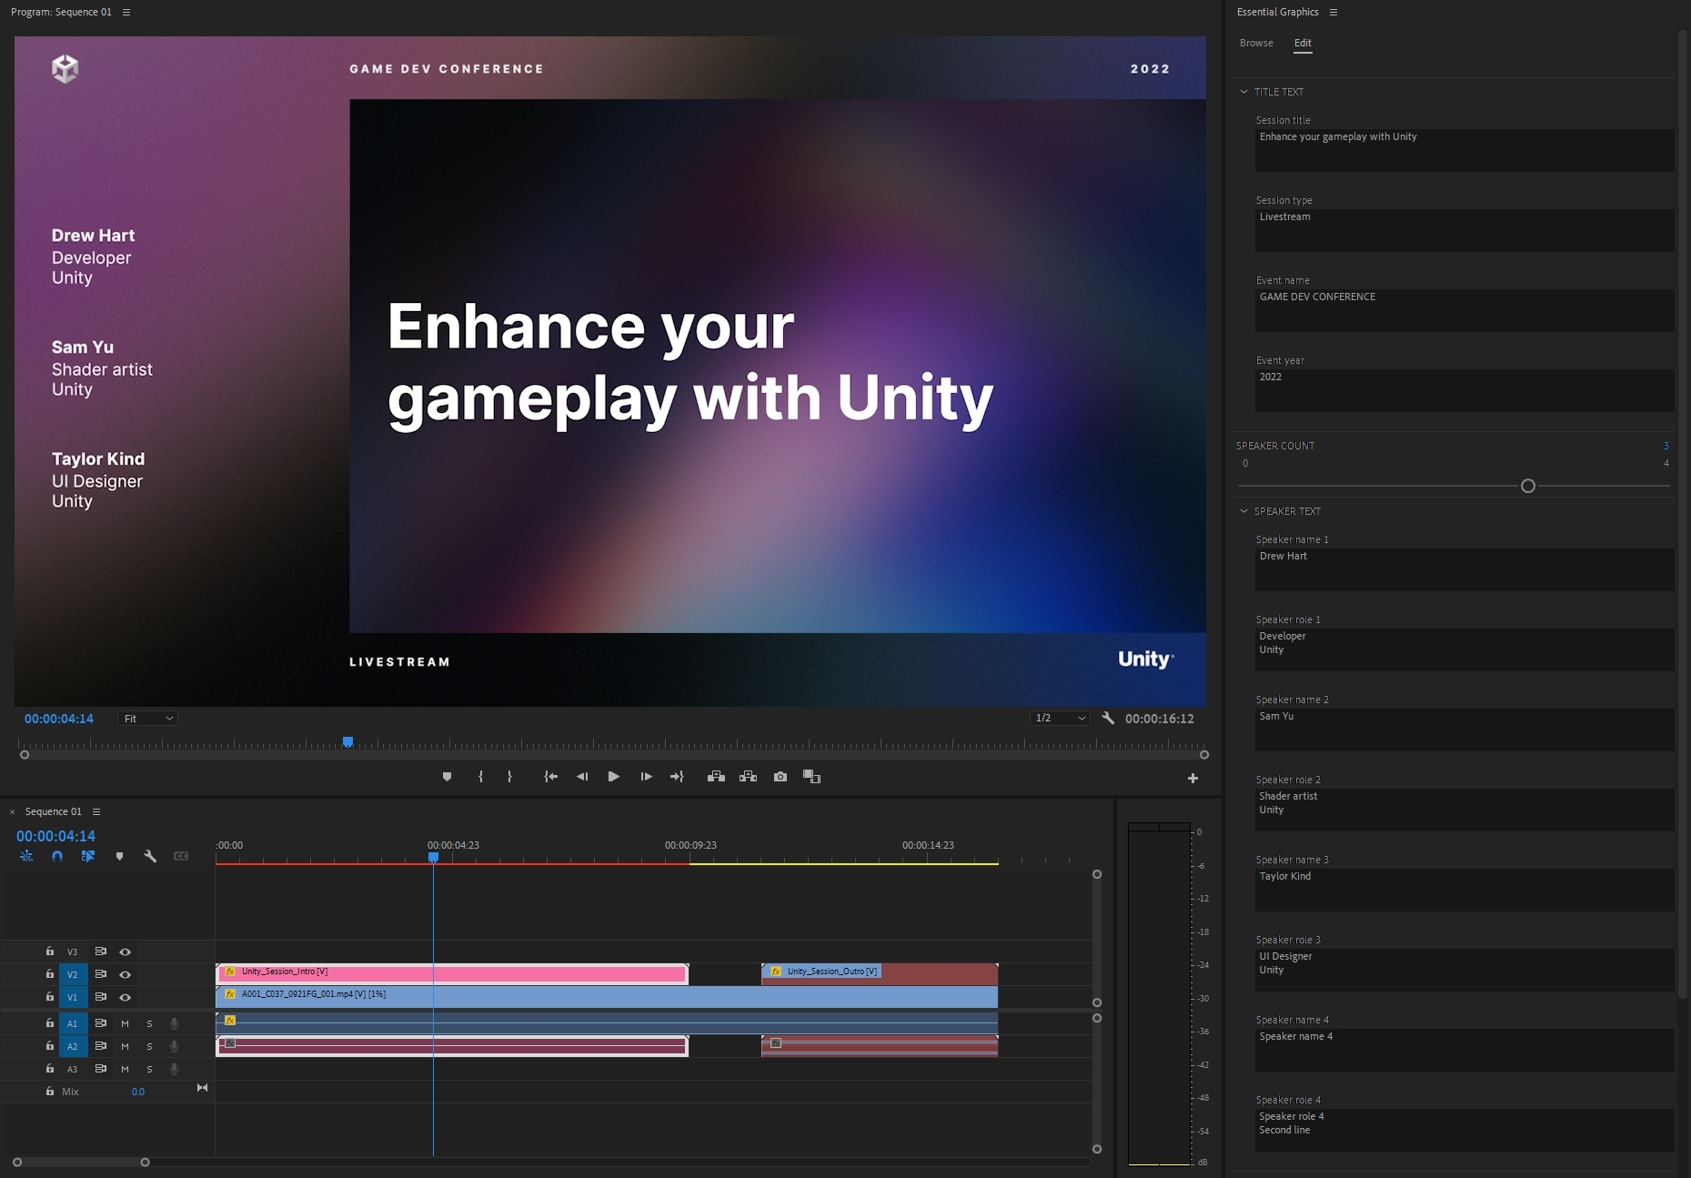Click the timeline playhead at 00:00:04:14

coord(434,857)
